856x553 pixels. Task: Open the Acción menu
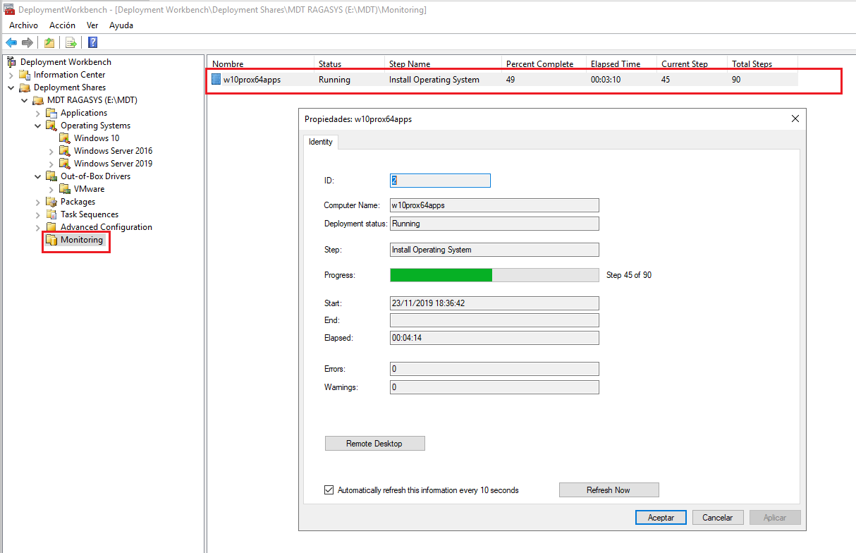tap(62, 25)
